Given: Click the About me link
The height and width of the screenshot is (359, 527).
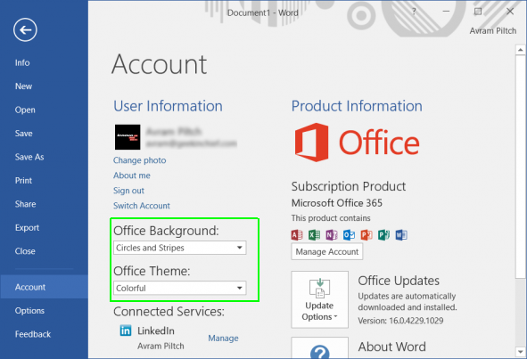Looking at the screenshot, I should 132,175.
